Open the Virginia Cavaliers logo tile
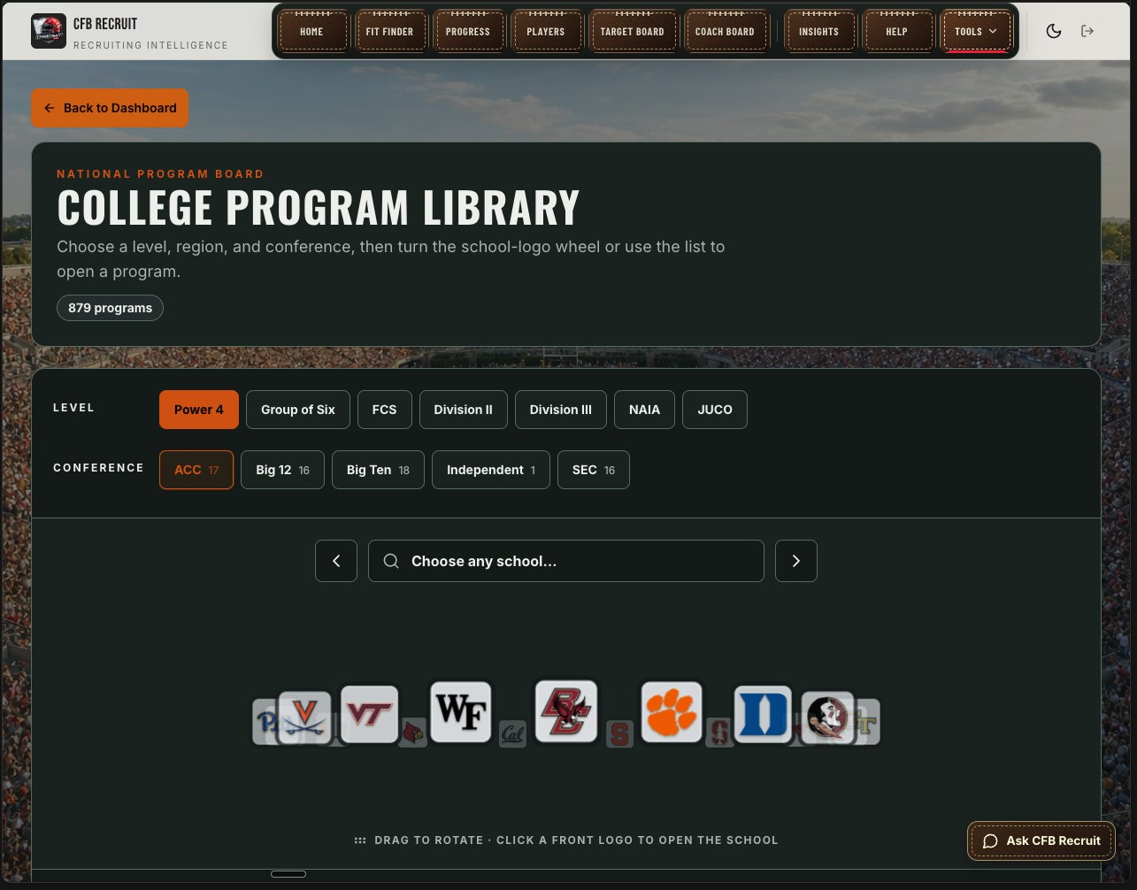 point(305,717)
